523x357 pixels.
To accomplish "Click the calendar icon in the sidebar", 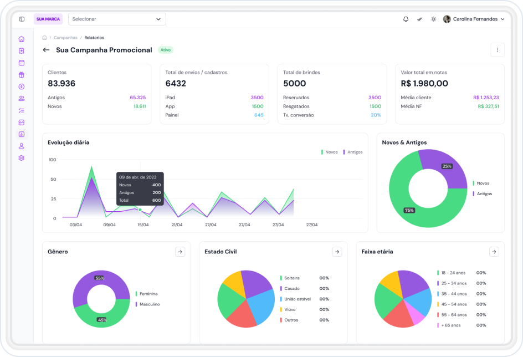I will pos(22,63).
